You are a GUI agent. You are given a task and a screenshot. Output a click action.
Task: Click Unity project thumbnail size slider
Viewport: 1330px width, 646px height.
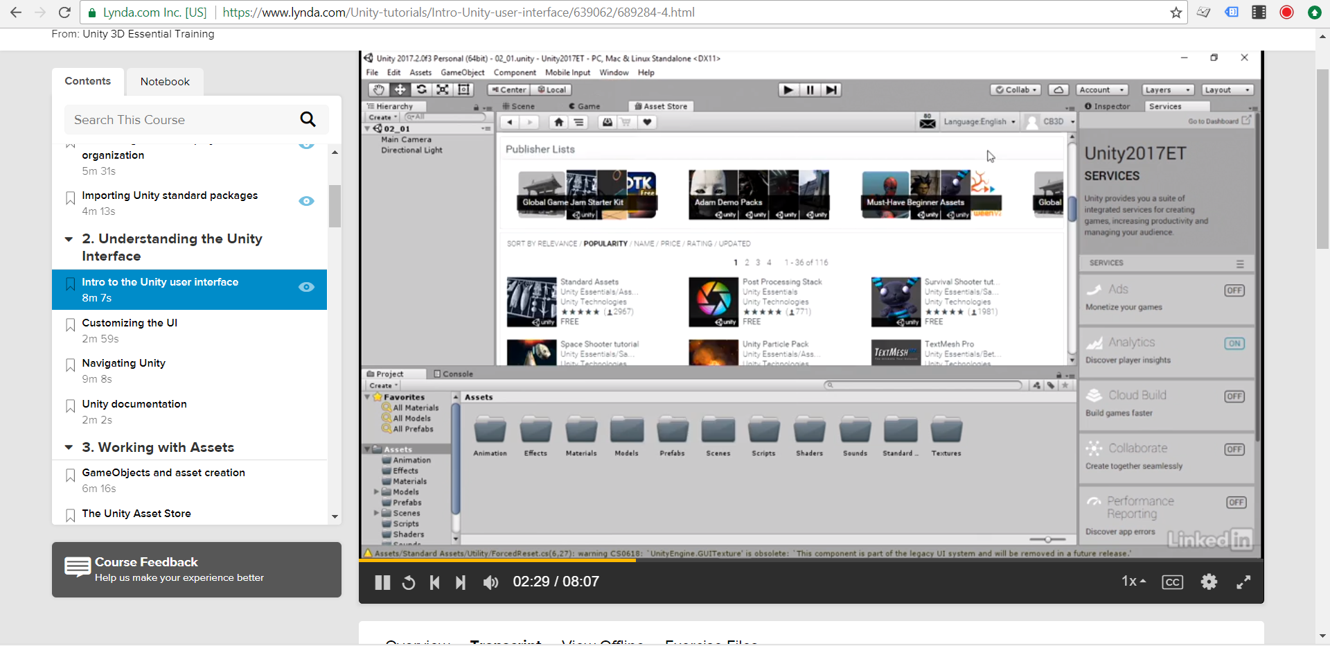coord(1047,539)
